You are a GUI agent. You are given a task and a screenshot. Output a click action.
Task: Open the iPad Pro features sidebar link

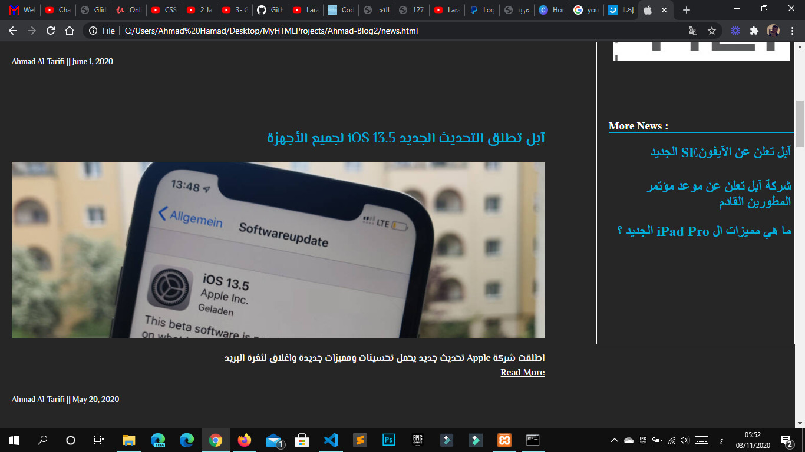pos(704,231)
